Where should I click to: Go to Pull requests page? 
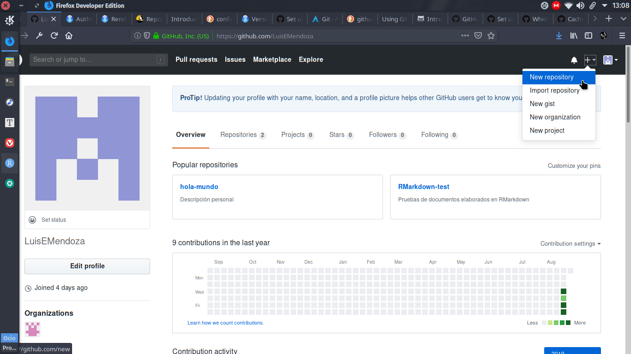pyautogui.click(x=196, y=59)
